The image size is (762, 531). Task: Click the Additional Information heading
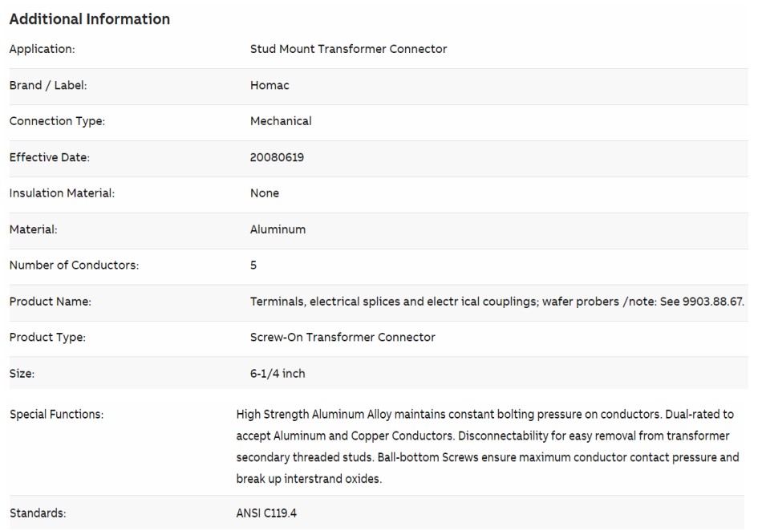coord(90,19)
